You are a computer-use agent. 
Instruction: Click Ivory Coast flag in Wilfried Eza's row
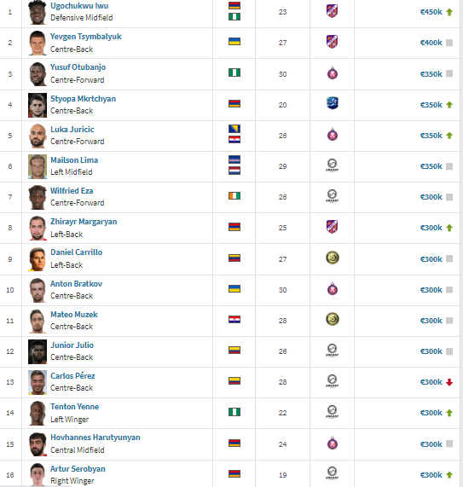tap(234, 195)
